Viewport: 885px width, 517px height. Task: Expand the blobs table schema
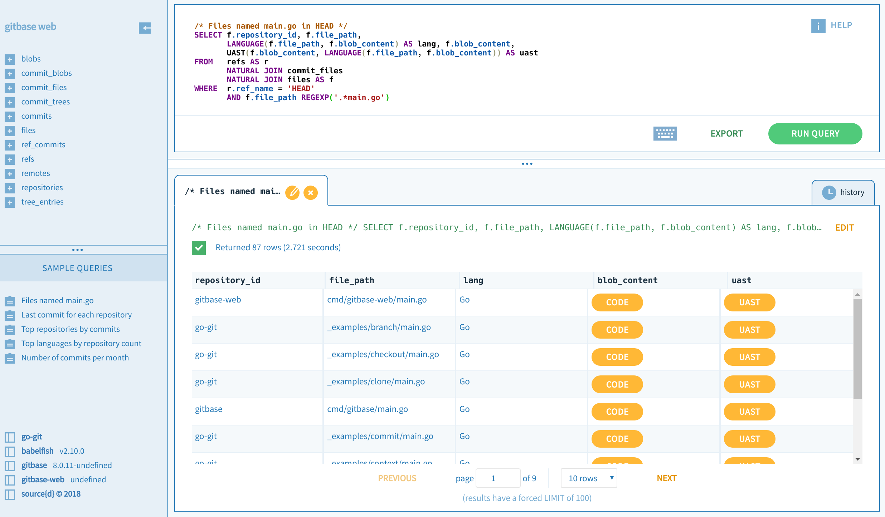pyautogui.click(x=10, y=59)
